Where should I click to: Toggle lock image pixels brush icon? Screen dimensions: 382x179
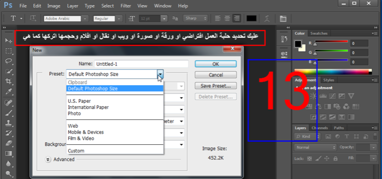[x=318, y=159]
